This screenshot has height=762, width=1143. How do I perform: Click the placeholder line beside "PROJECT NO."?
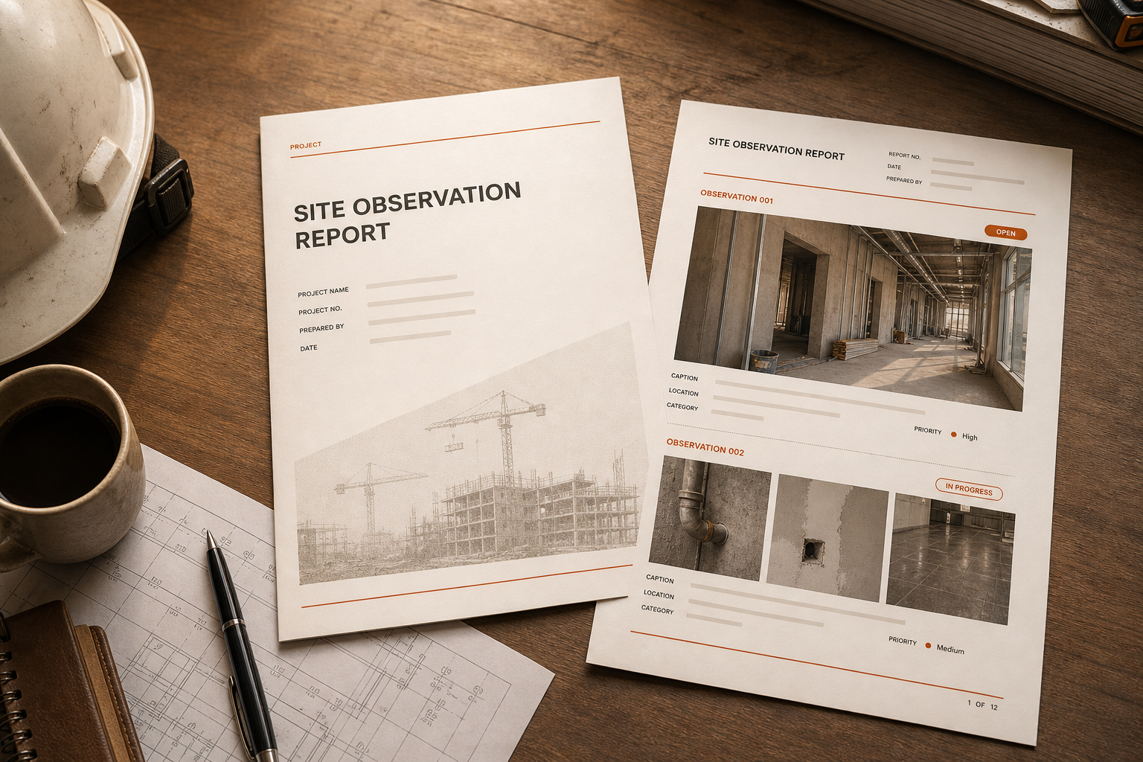[420, 298]
